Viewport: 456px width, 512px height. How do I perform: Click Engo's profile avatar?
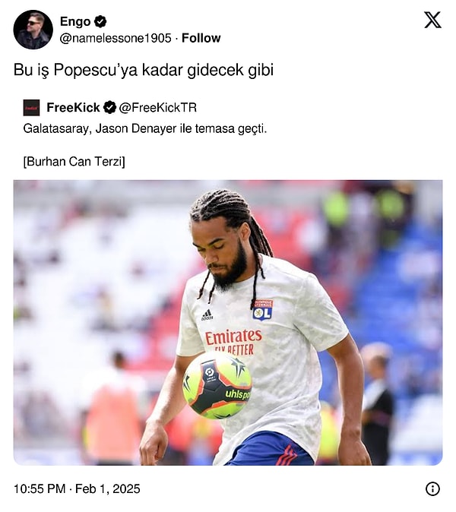coord(33,30)
